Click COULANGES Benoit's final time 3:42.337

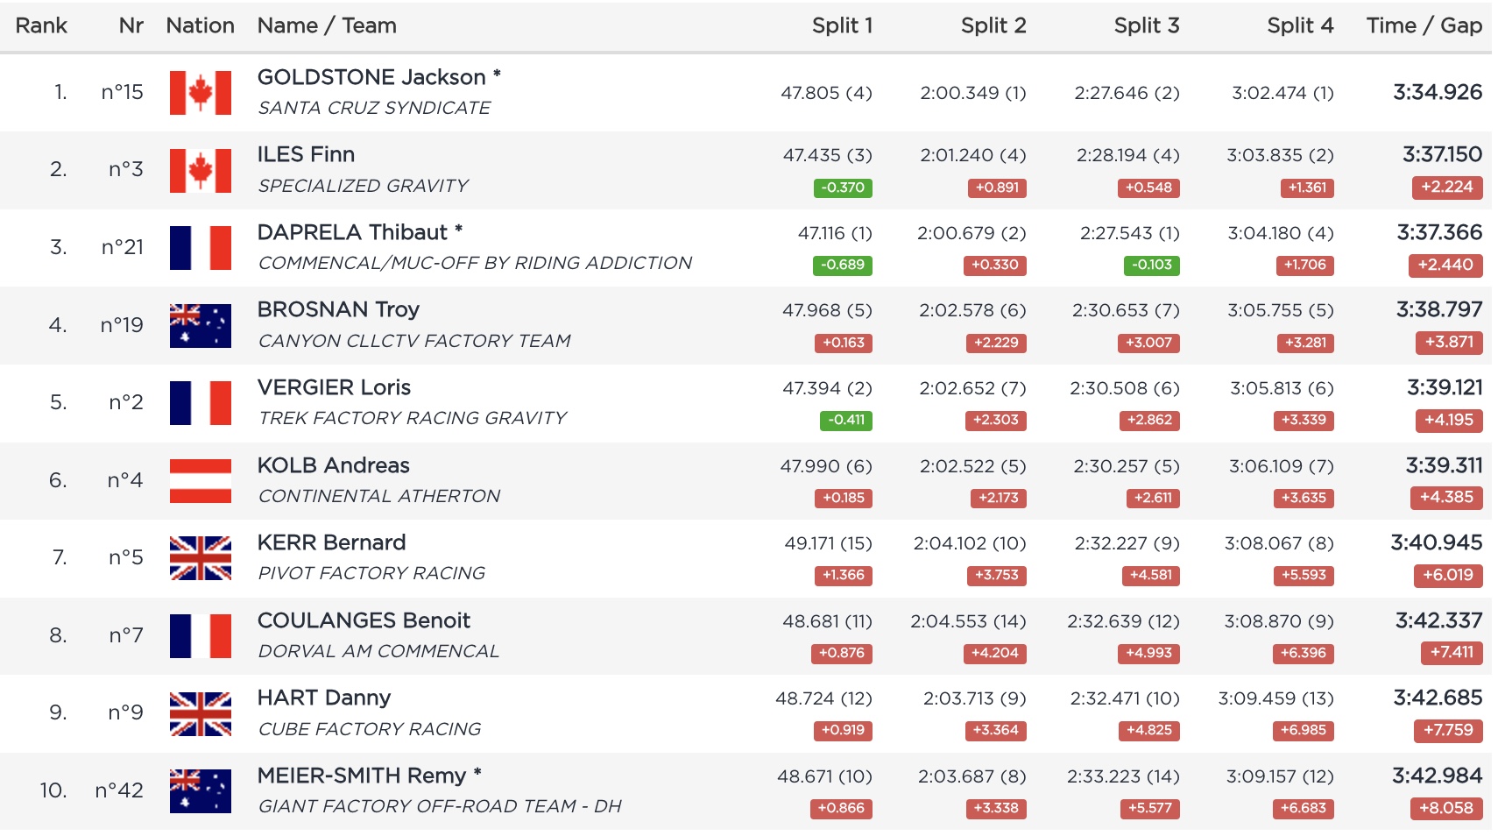point(1438,620)
